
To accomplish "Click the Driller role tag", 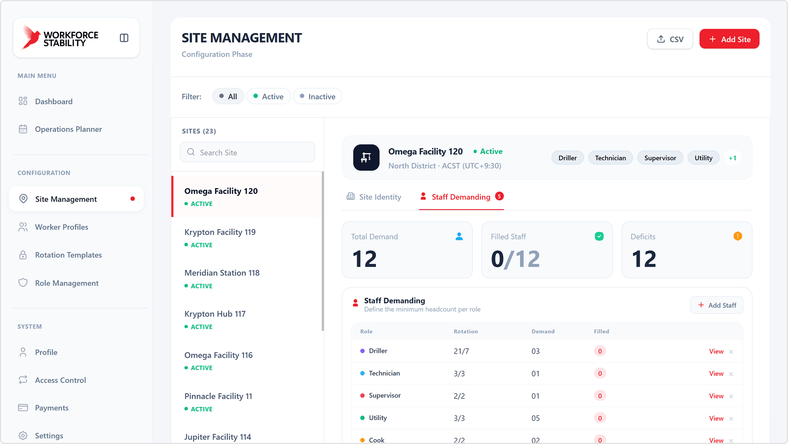I will [568, 158].
